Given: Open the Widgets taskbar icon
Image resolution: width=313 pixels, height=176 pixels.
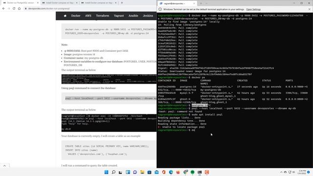Looking at the screenshot, I should coord(128,172).
